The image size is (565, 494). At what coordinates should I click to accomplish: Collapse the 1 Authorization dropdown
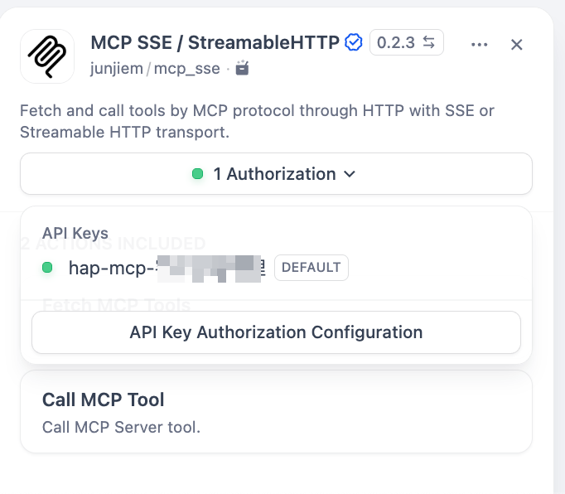(x=276, y=174)
